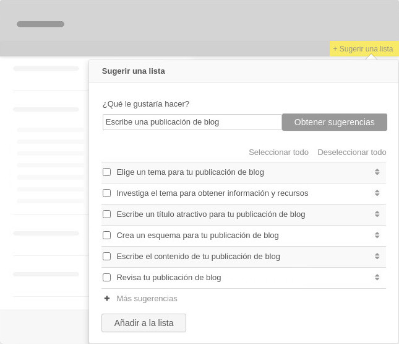The image size is (399, 344).
Task: Focus the 'Escribe una publicación de blog' input field
Action: pos(192,122)
